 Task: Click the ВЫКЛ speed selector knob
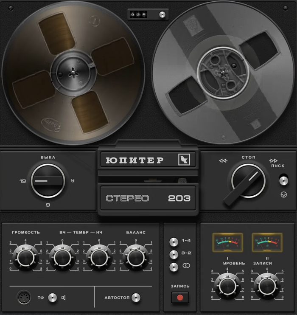[x=48, y=181]
